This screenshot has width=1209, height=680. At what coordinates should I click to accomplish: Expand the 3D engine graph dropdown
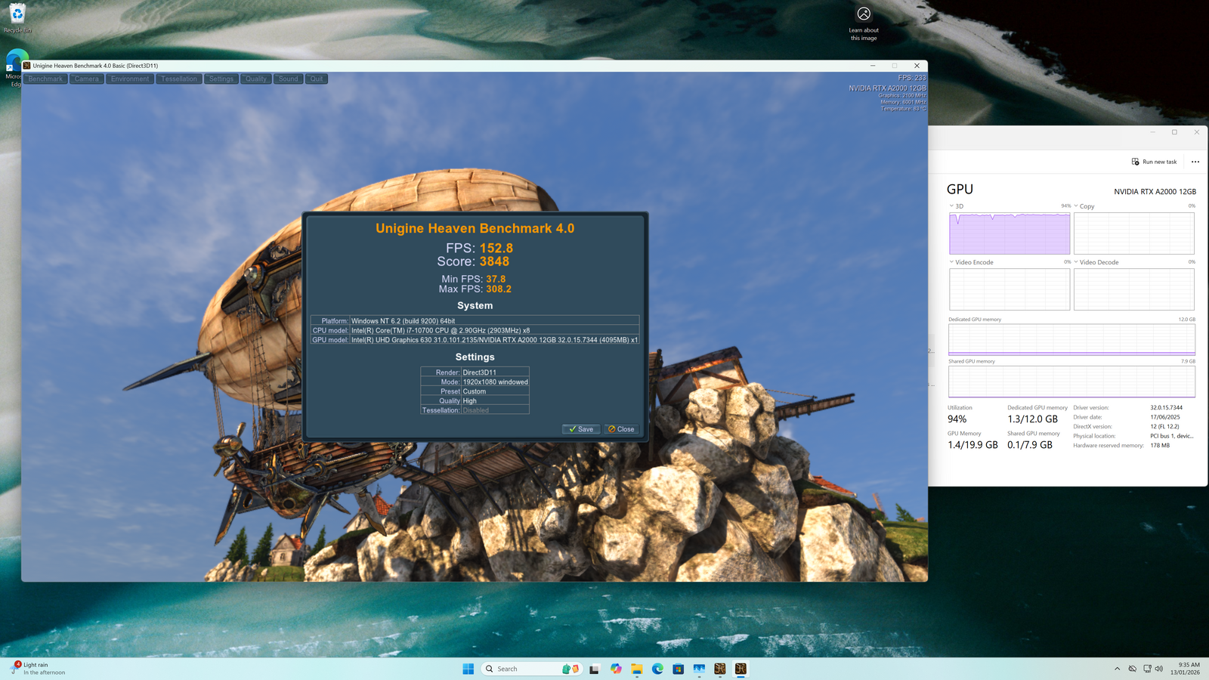pos(952,206)
